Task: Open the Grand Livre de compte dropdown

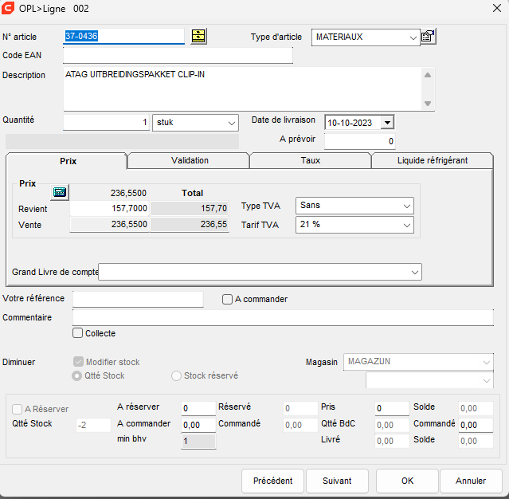Action: tap(414, 273)
